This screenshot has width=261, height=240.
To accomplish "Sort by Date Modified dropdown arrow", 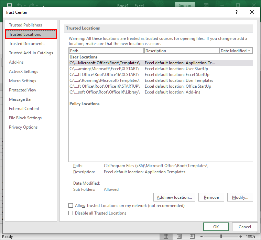I will (249, 51).
